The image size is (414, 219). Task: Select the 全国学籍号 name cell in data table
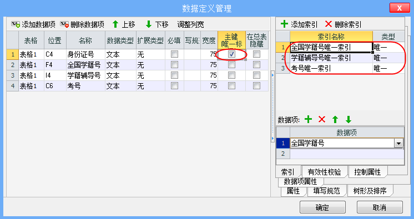point(85,65)
